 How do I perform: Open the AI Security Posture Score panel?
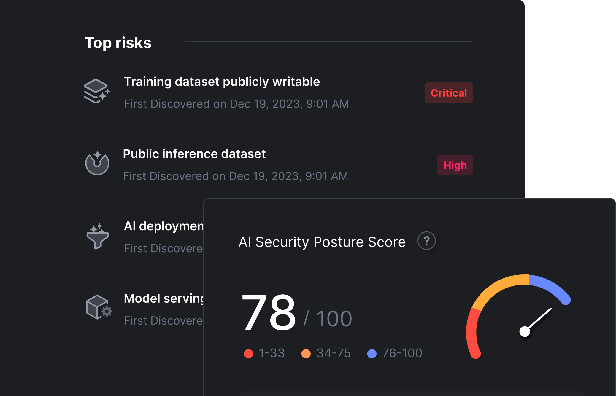(322, 242)
